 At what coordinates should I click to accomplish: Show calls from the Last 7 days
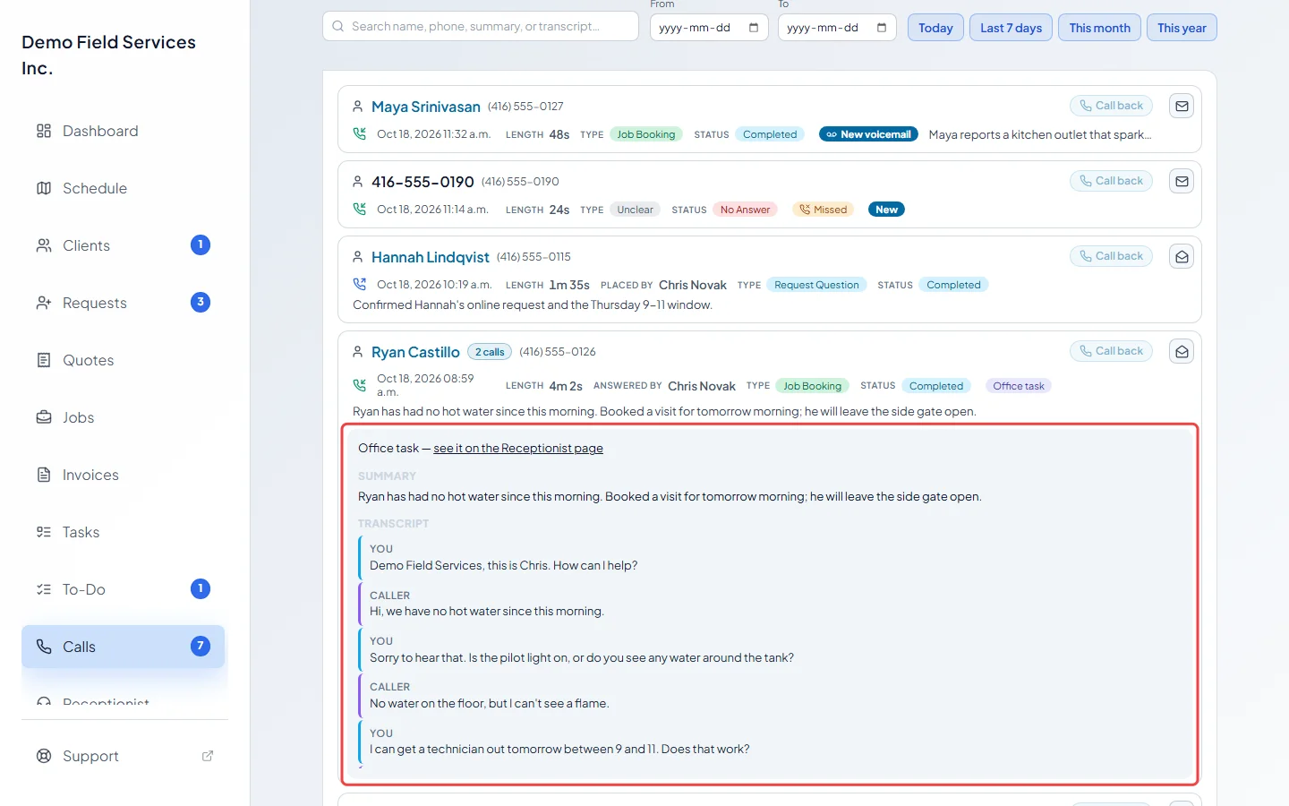(x=1011, y=28)
